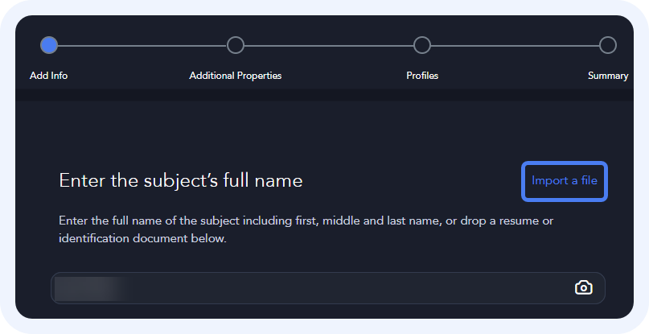Click the "Enter the subject's full name" heading
Screen dimensions: 649x334
181,180
